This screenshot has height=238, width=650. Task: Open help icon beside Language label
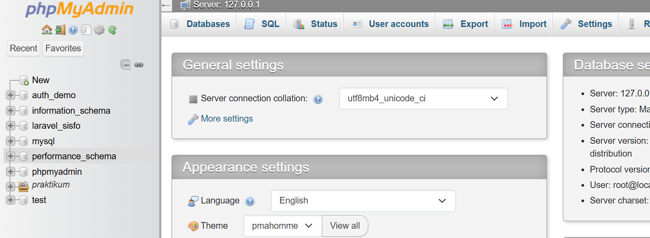250,201
